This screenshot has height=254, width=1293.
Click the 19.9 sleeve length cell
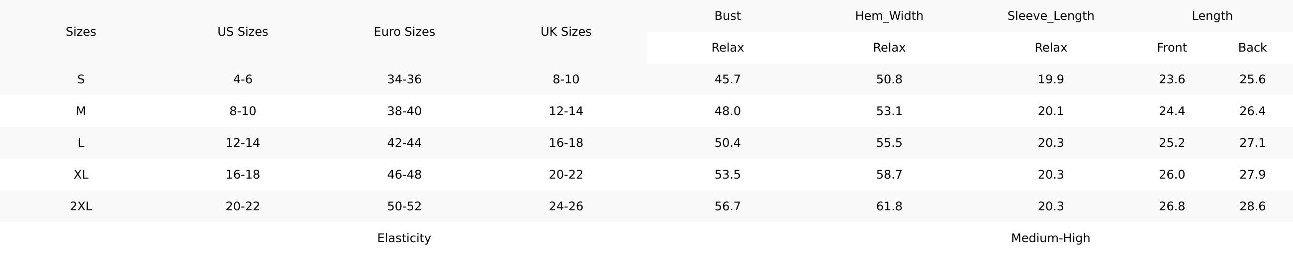tap(1050, 79)
